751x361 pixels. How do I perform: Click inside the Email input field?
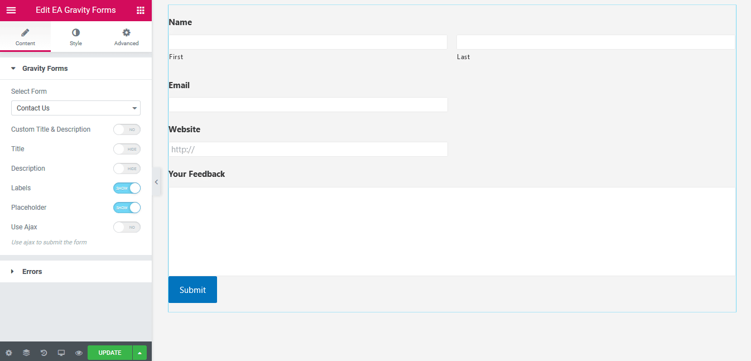(307, 105)
